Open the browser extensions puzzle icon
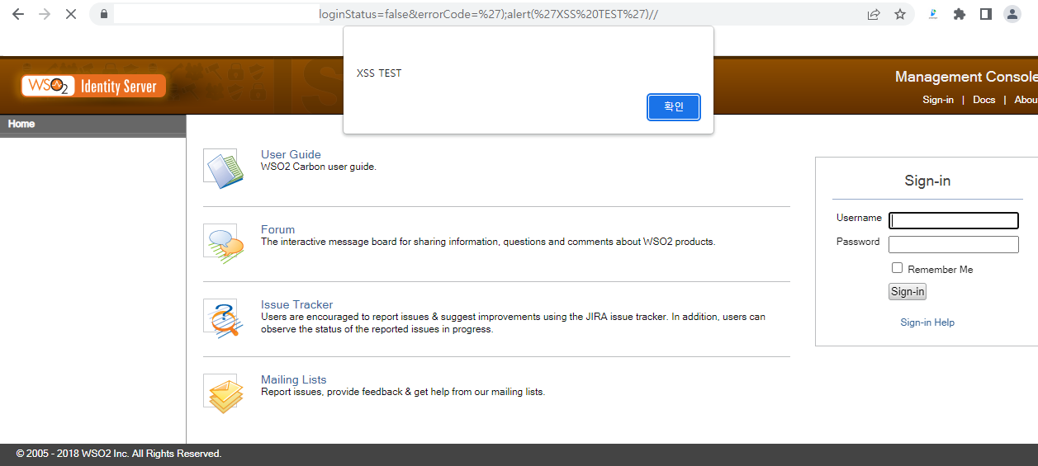 [959, 14]
